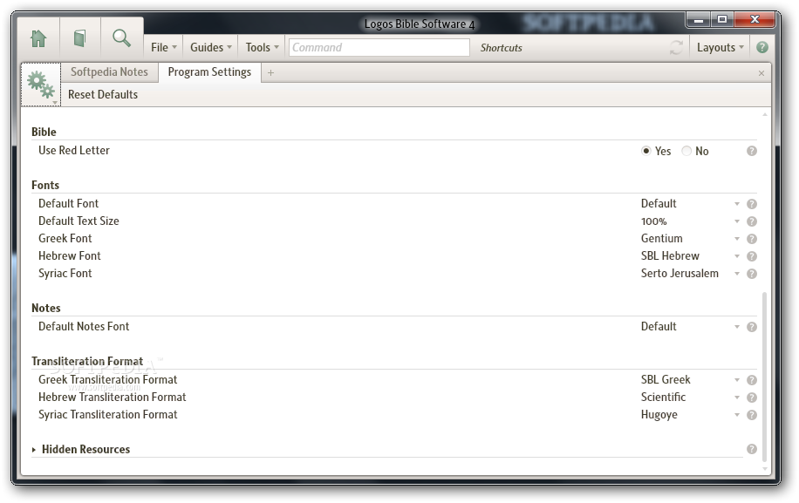
Task: Click the Transliteration Format heading
Action: (87, 362)
